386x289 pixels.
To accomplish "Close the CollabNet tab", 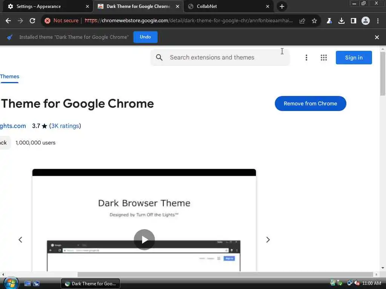I will point(268,7).
